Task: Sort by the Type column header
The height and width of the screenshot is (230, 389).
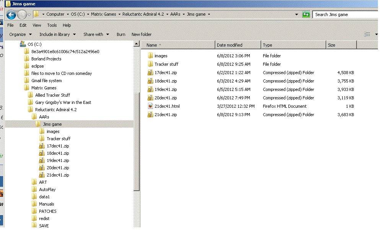Action: tap(293, 45)
